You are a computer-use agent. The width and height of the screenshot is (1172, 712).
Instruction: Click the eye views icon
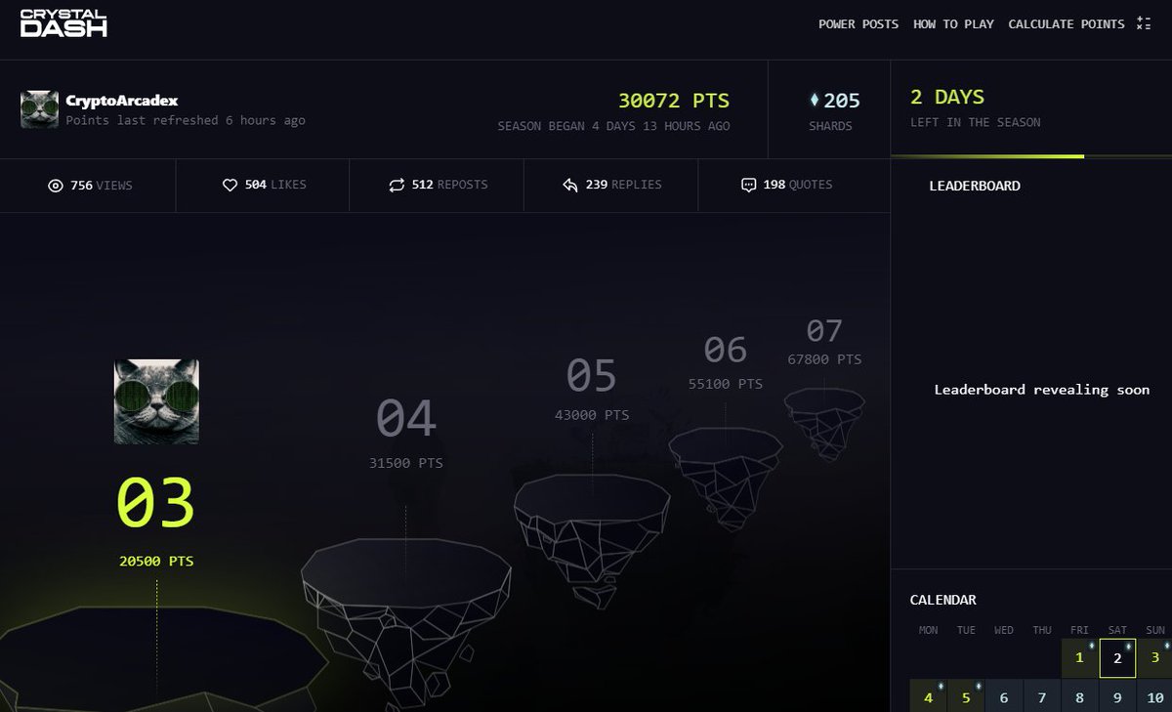tap(55, 185)
